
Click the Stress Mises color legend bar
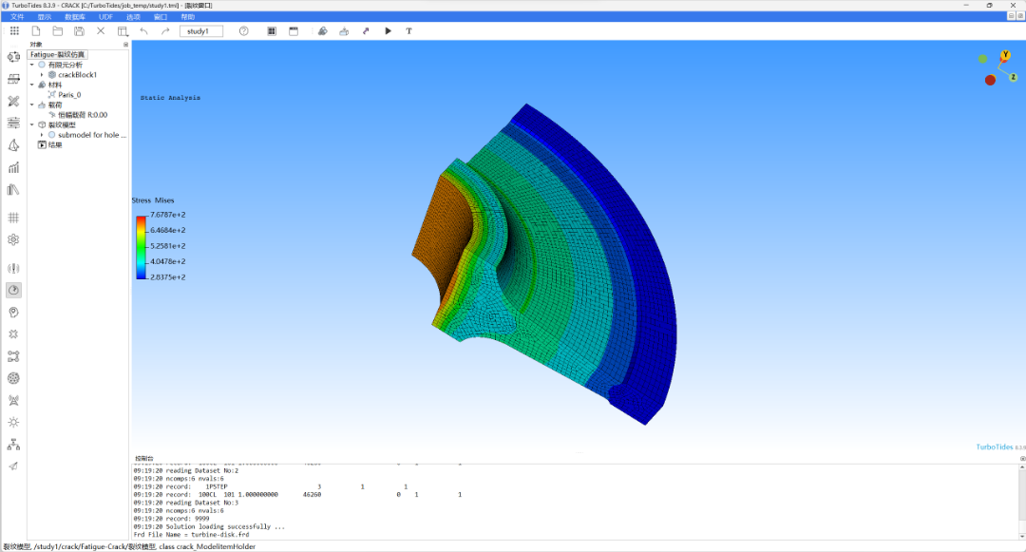pyautogui.click(x=141, y=247)
